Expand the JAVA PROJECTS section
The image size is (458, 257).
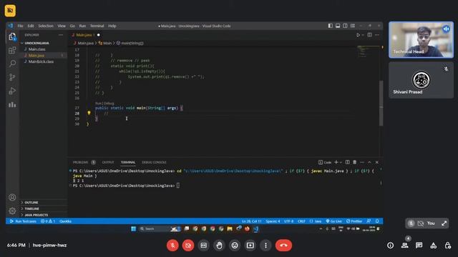(36, 215)
